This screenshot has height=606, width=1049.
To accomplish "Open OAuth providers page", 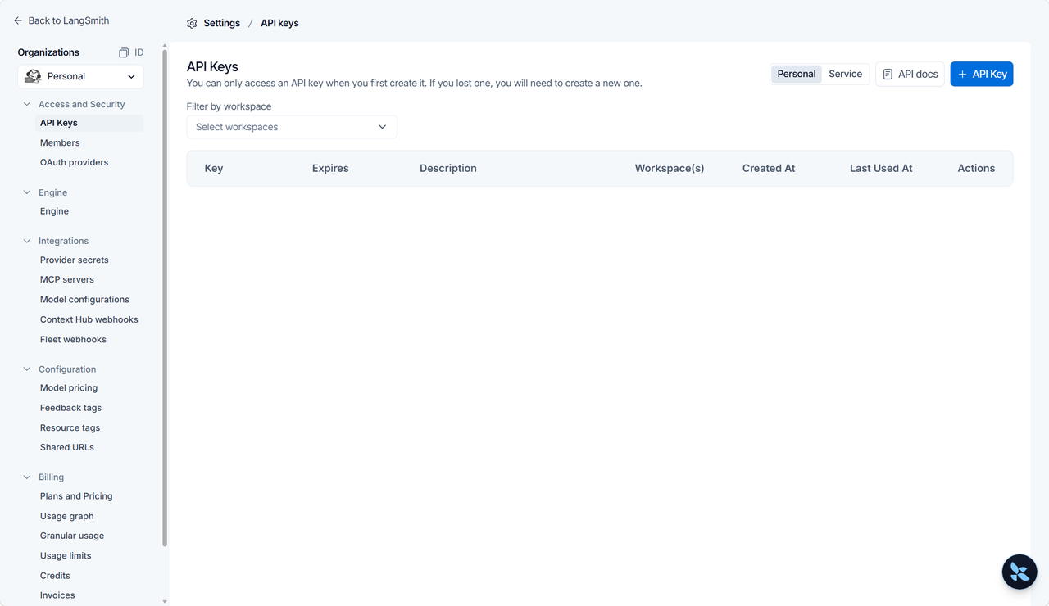I will pyautogui.click(x=74, y=162).
